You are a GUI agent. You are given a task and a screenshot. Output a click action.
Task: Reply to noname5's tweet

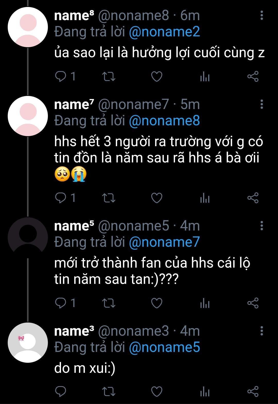[61, 303]
